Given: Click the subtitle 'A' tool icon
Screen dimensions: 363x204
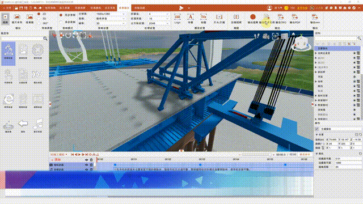Looking at the screenshot, I should click(191, 19).
